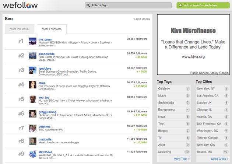Choose Tv tag
This screenshot has height=164, width=232.
click(x=174, y=138)
